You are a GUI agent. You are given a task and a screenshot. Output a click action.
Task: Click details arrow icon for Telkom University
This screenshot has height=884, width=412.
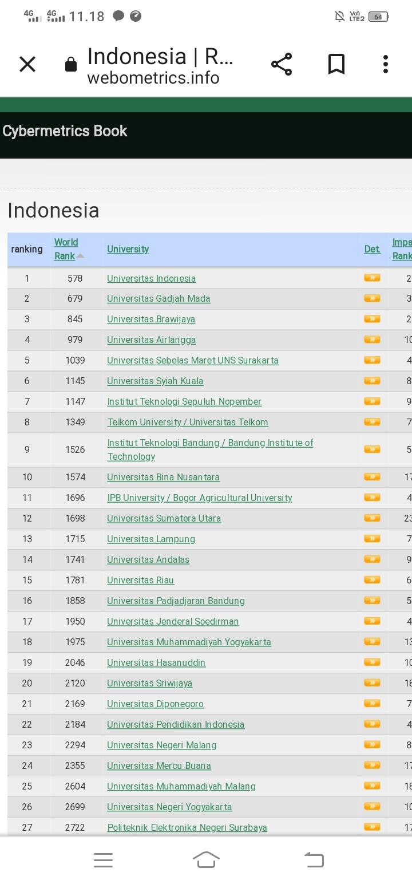point(372,421)
